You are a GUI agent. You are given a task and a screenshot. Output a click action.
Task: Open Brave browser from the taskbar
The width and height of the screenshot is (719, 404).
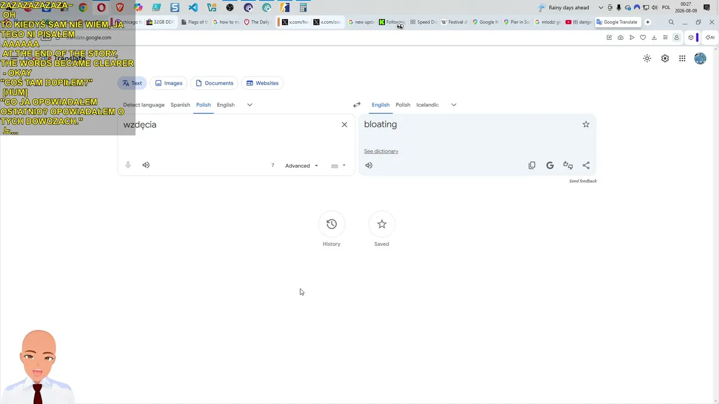point(120,8)
